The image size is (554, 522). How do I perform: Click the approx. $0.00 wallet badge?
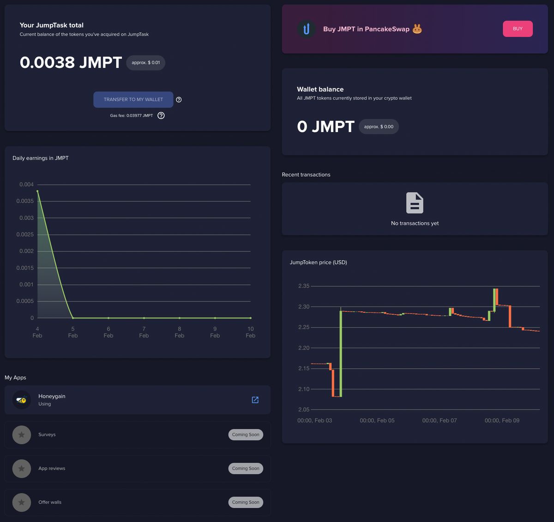(379, 126)
